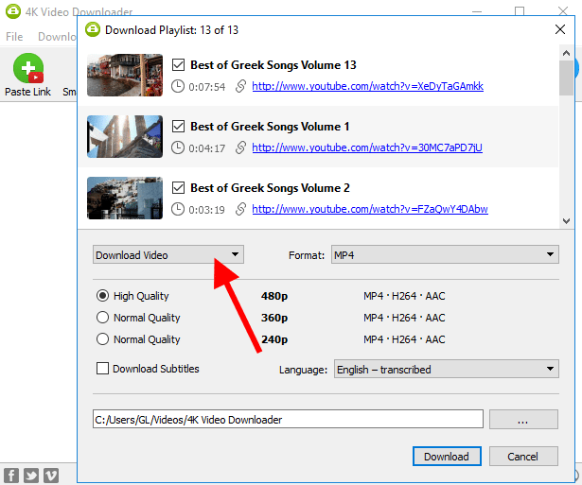Click the title Best of Greek Songs Volume 2
582x485 pixels.
point(270,188)
